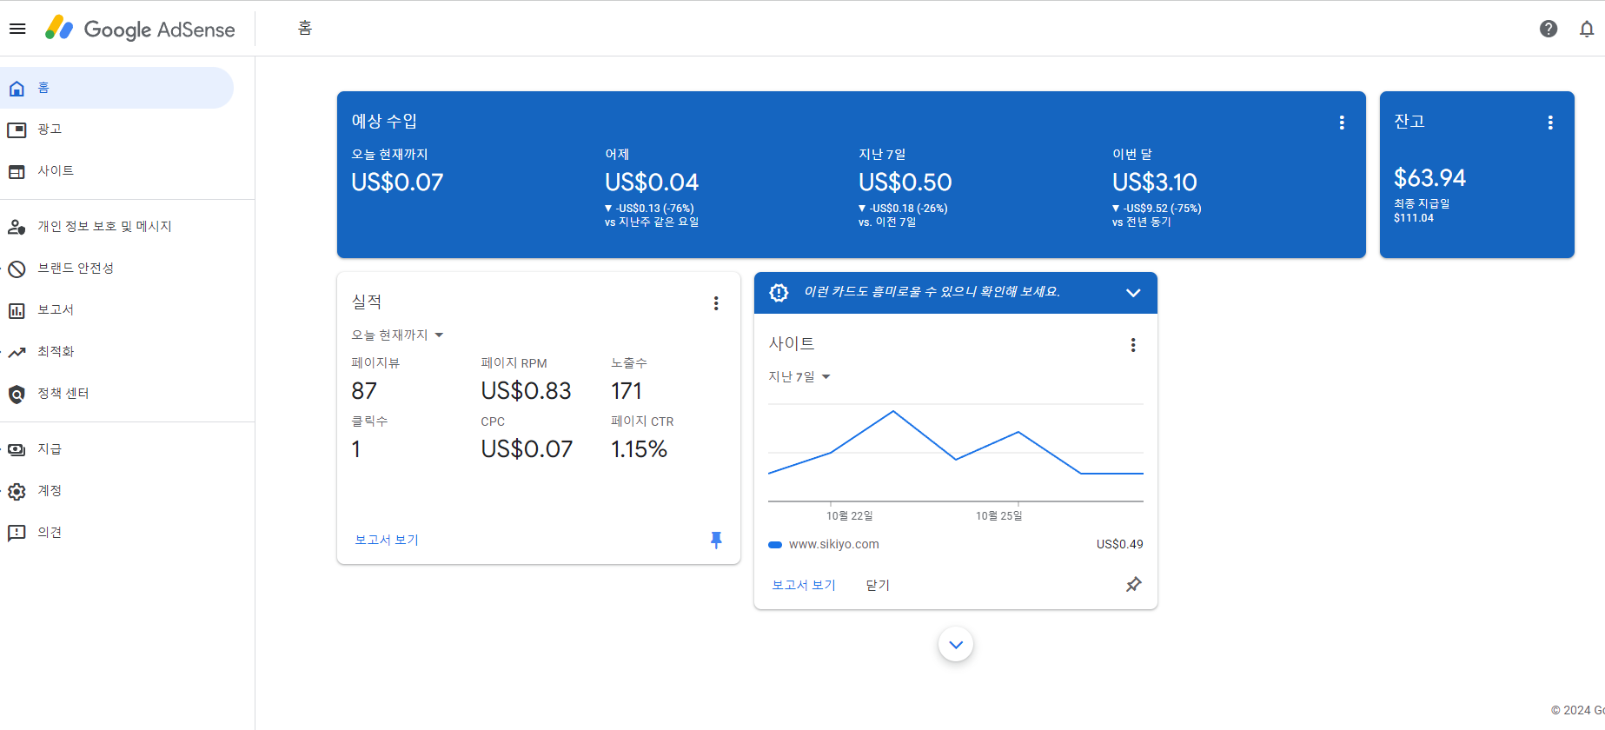Pin the 사이트 card
Image resolution: width=1605 pixels, height=730 pixels.
pos(1133,585)
